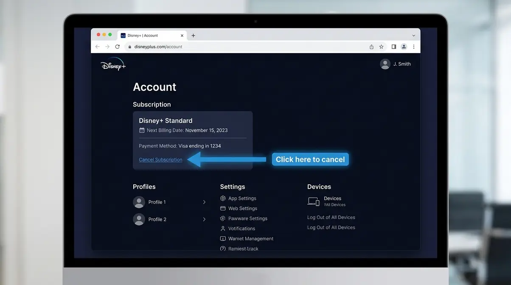Click the Votifications person icon
This screenshot has width=511, height=285.
click(223, 228)
